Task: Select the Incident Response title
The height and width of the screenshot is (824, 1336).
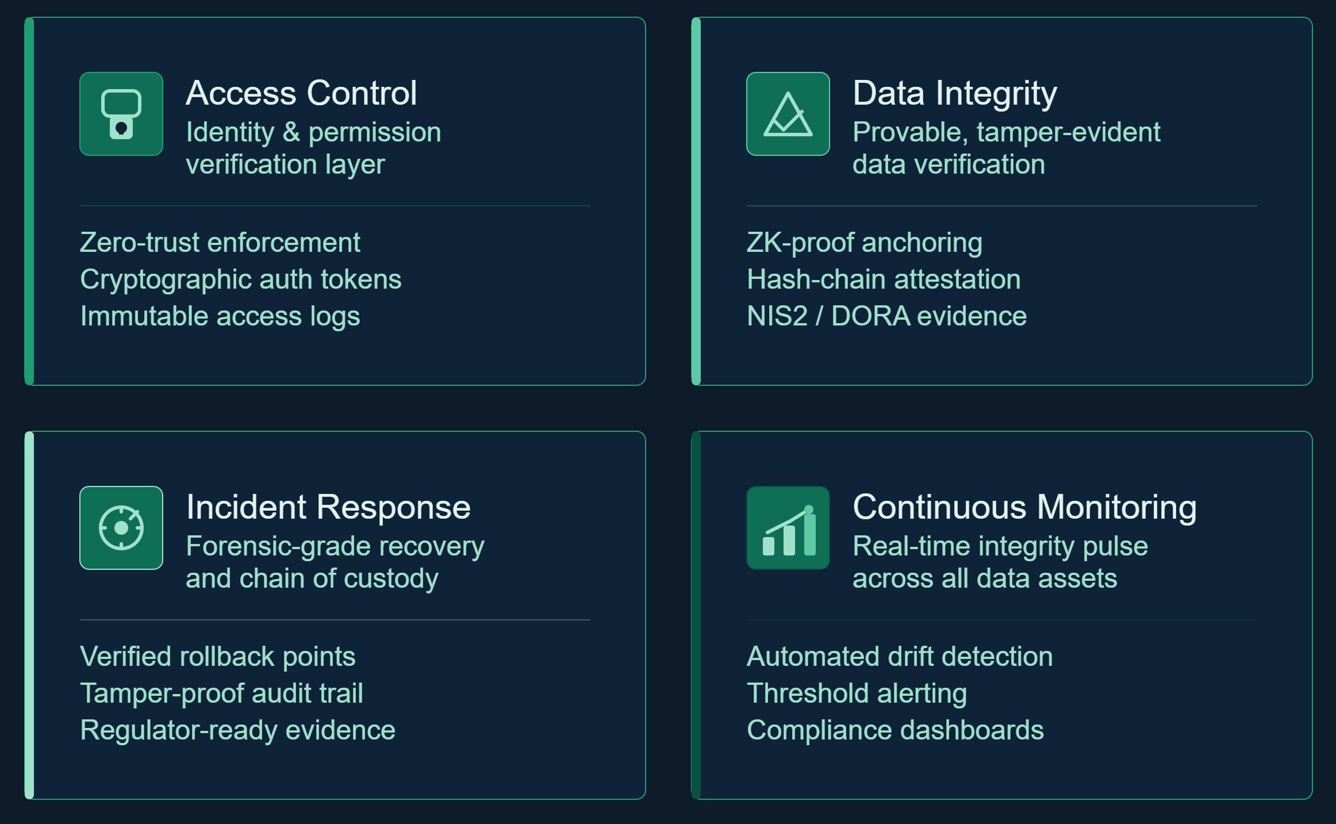Action: point(328,507)
